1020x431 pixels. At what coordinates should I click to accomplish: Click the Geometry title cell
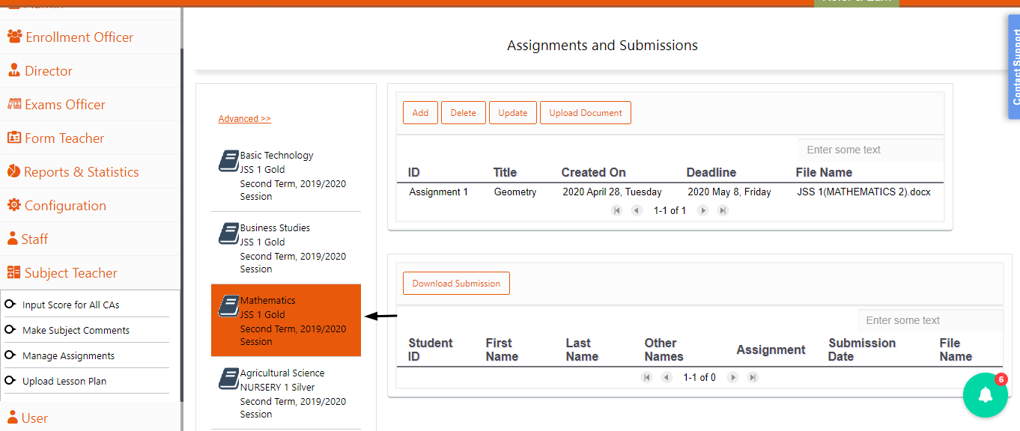click(515, 192)
